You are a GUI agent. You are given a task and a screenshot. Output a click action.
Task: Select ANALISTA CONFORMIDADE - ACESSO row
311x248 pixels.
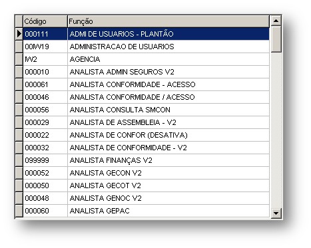point(146,84)
